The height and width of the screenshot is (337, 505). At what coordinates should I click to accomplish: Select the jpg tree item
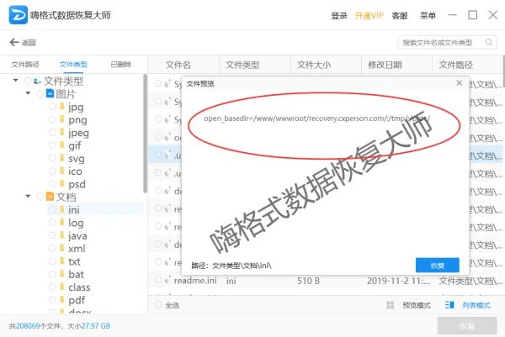coord(76,107)
